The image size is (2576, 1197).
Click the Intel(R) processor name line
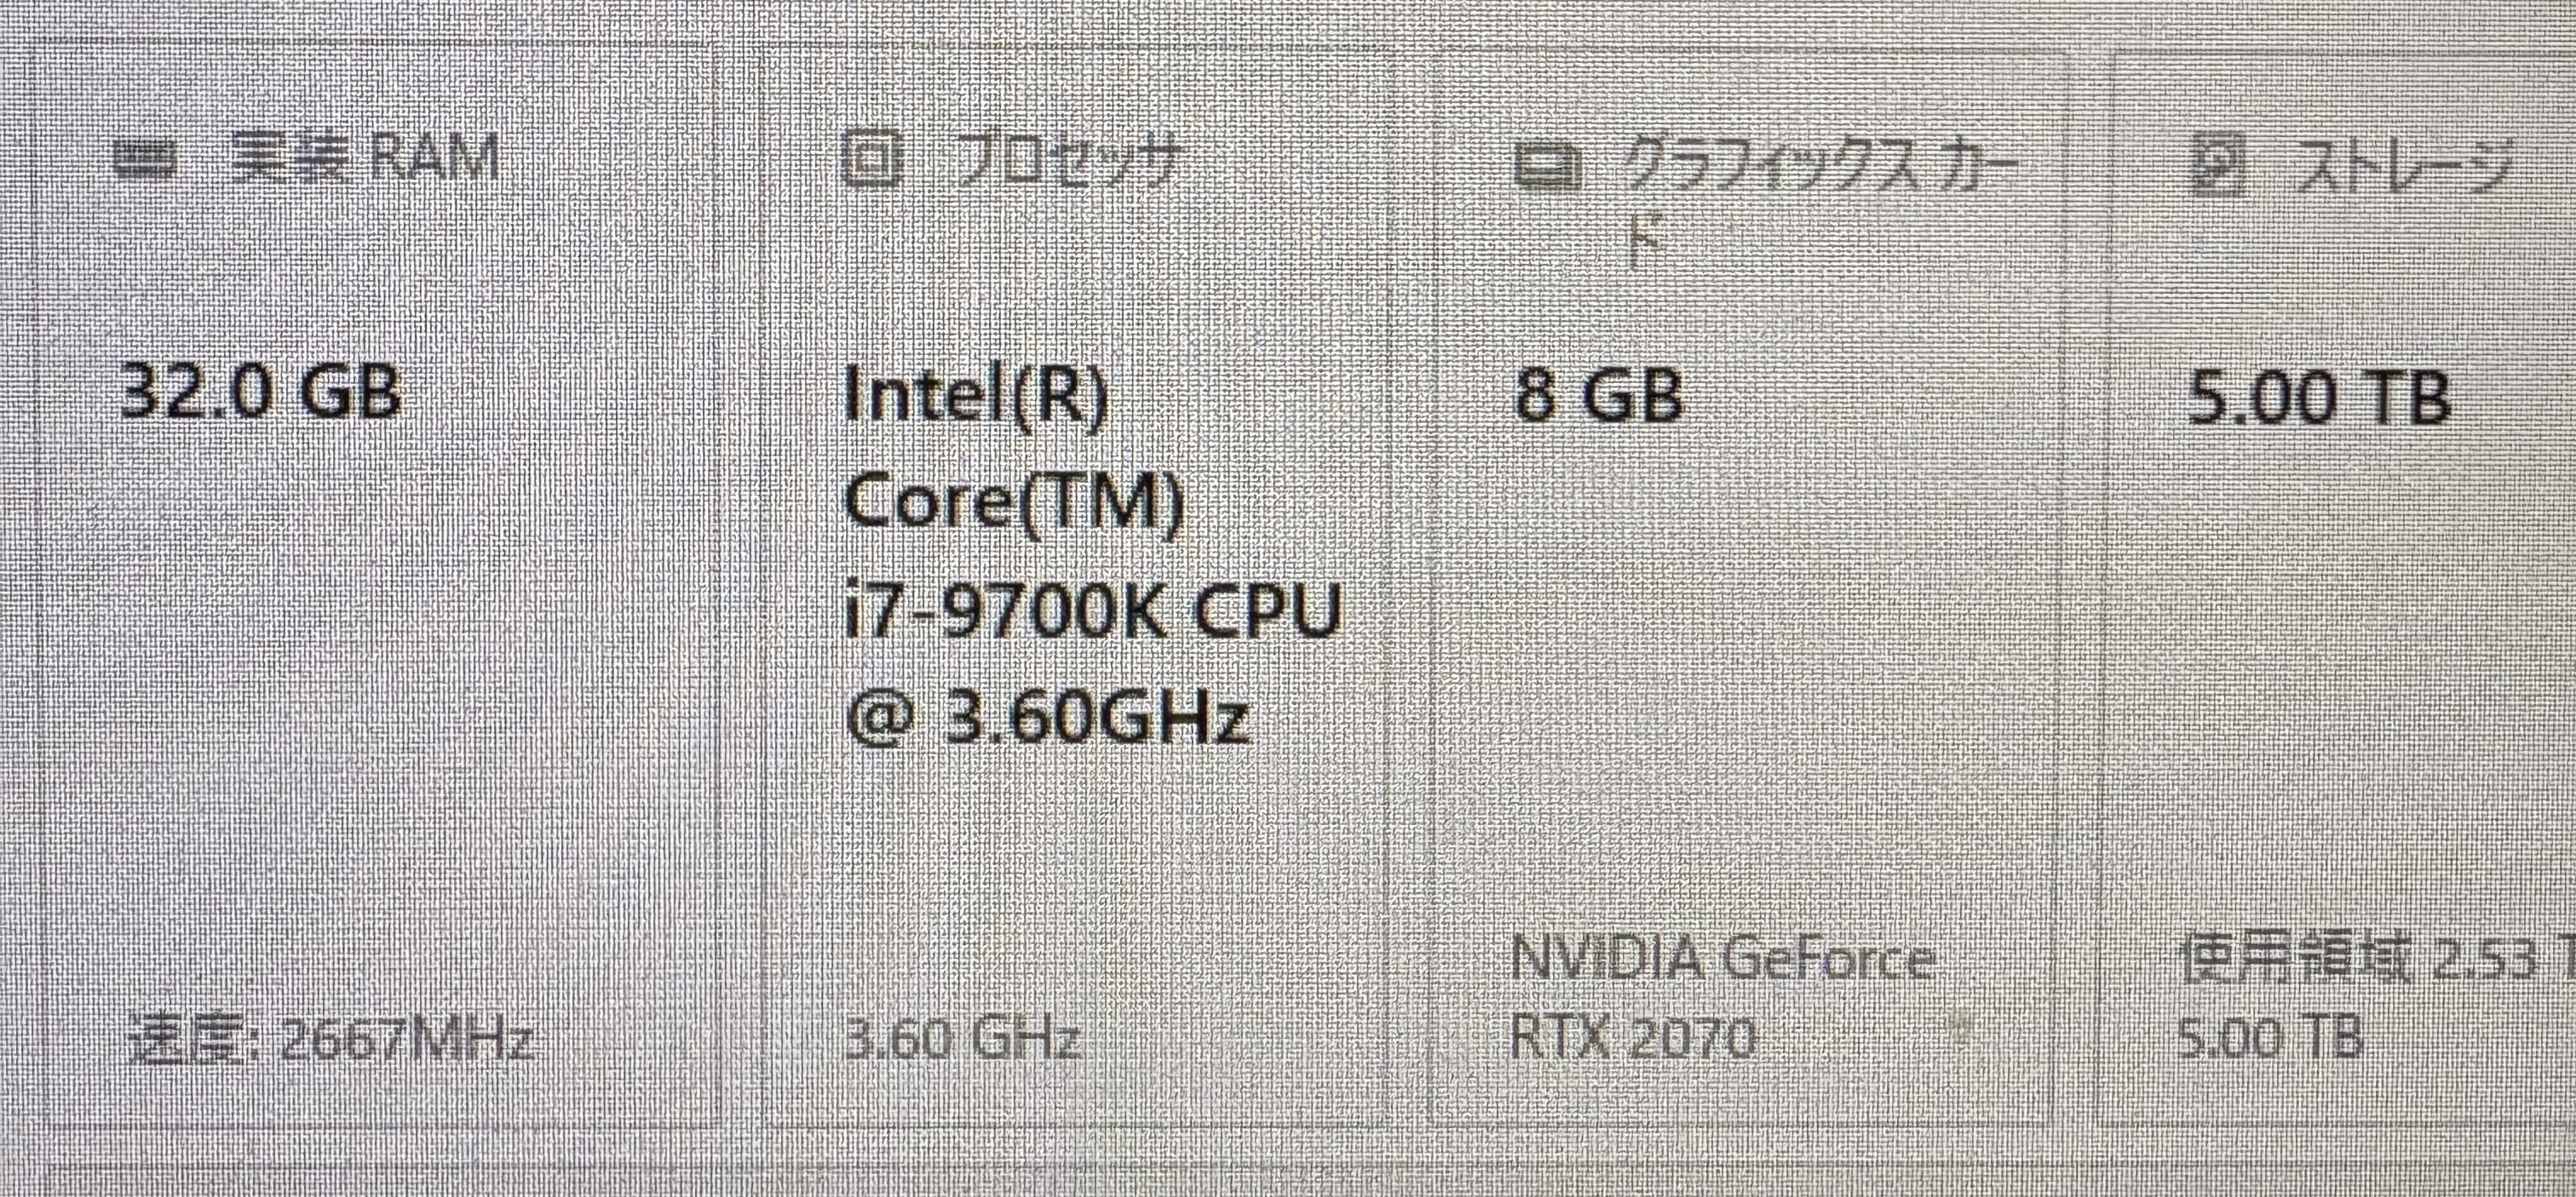click(x=976, y=397)
